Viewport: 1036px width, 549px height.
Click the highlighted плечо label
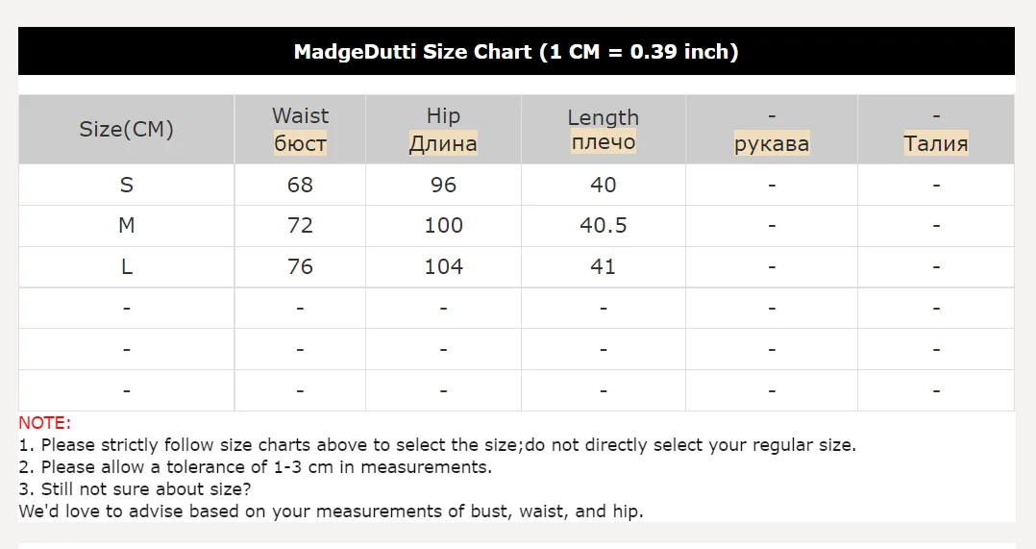tap(603, 142)
